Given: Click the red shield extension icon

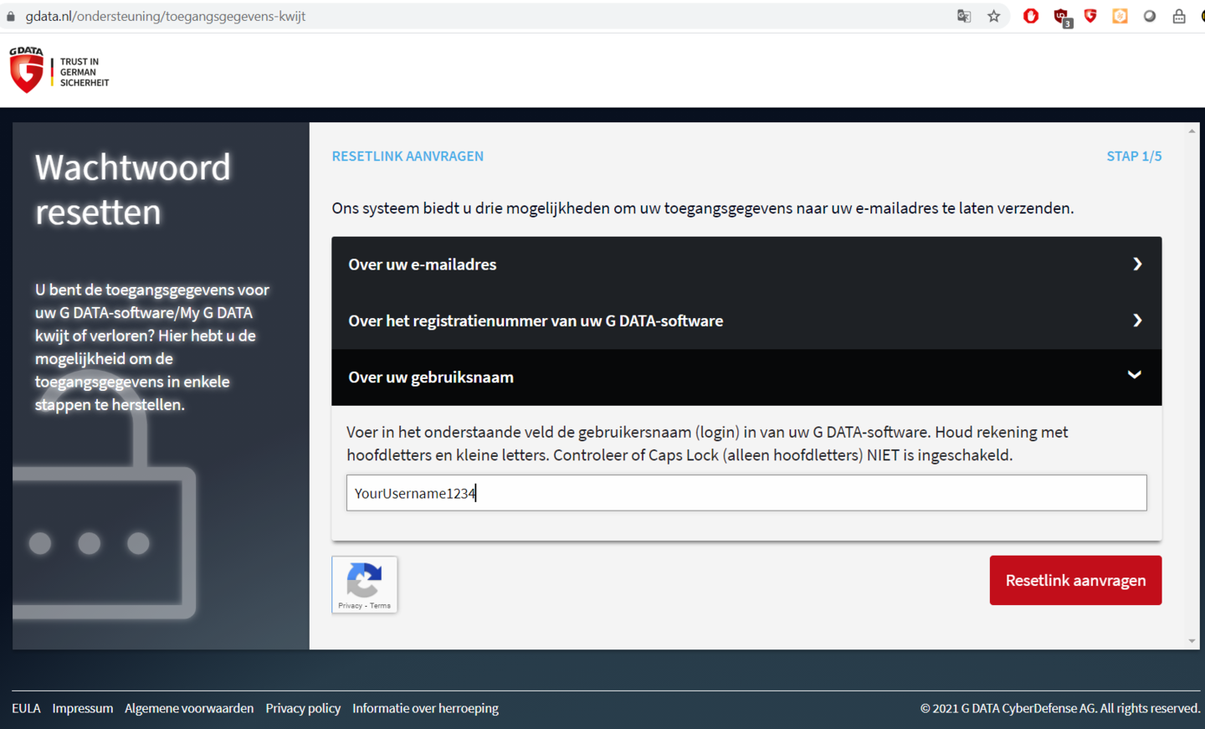Looking at the screenshot, I should [x=1090, y=16].
